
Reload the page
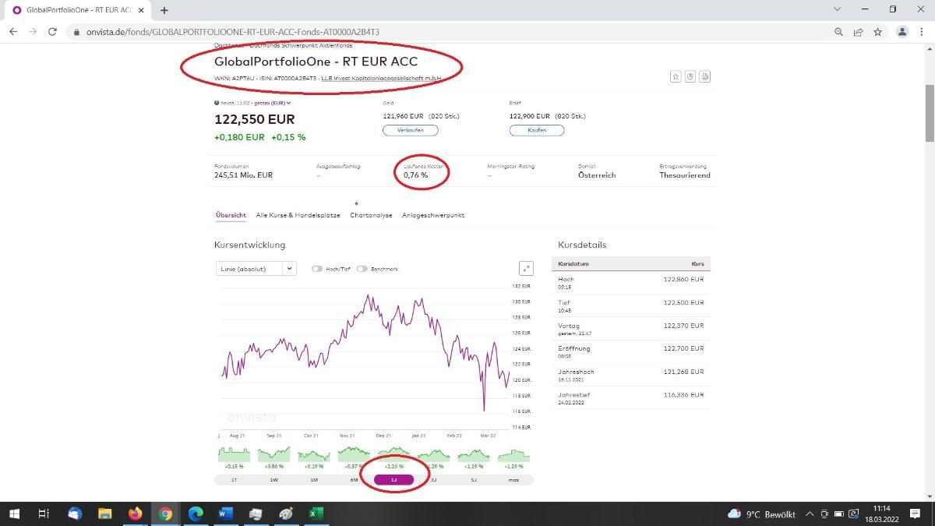52,32
